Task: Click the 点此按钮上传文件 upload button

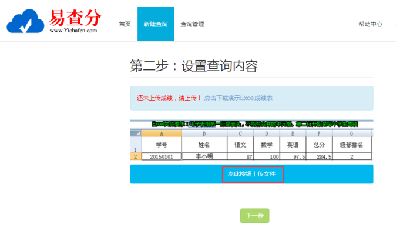Action: [251, 174]
